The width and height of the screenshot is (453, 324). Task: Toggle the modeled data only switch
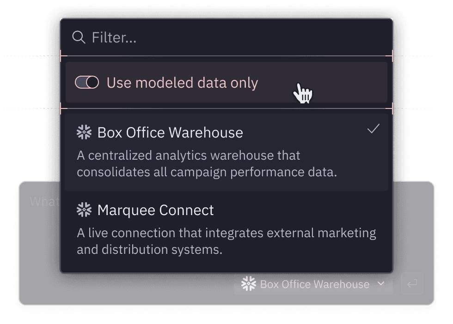87,83
